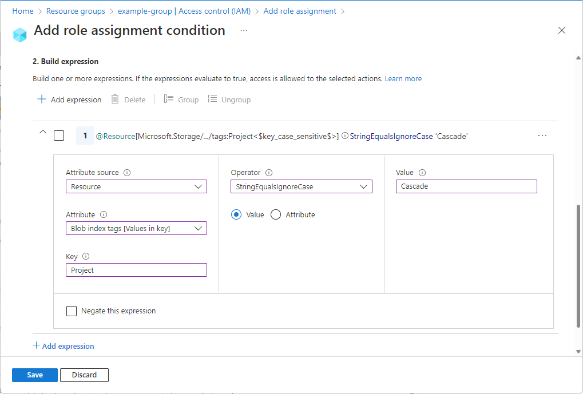Click the Save button
The image size is (583, 394).
point(34,375)
